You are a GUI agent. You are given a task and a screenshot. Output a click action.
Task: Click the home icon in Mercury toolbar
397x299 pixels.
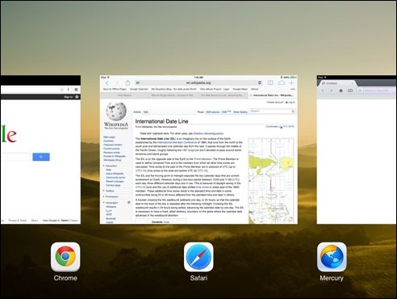[x=341, y=91]
